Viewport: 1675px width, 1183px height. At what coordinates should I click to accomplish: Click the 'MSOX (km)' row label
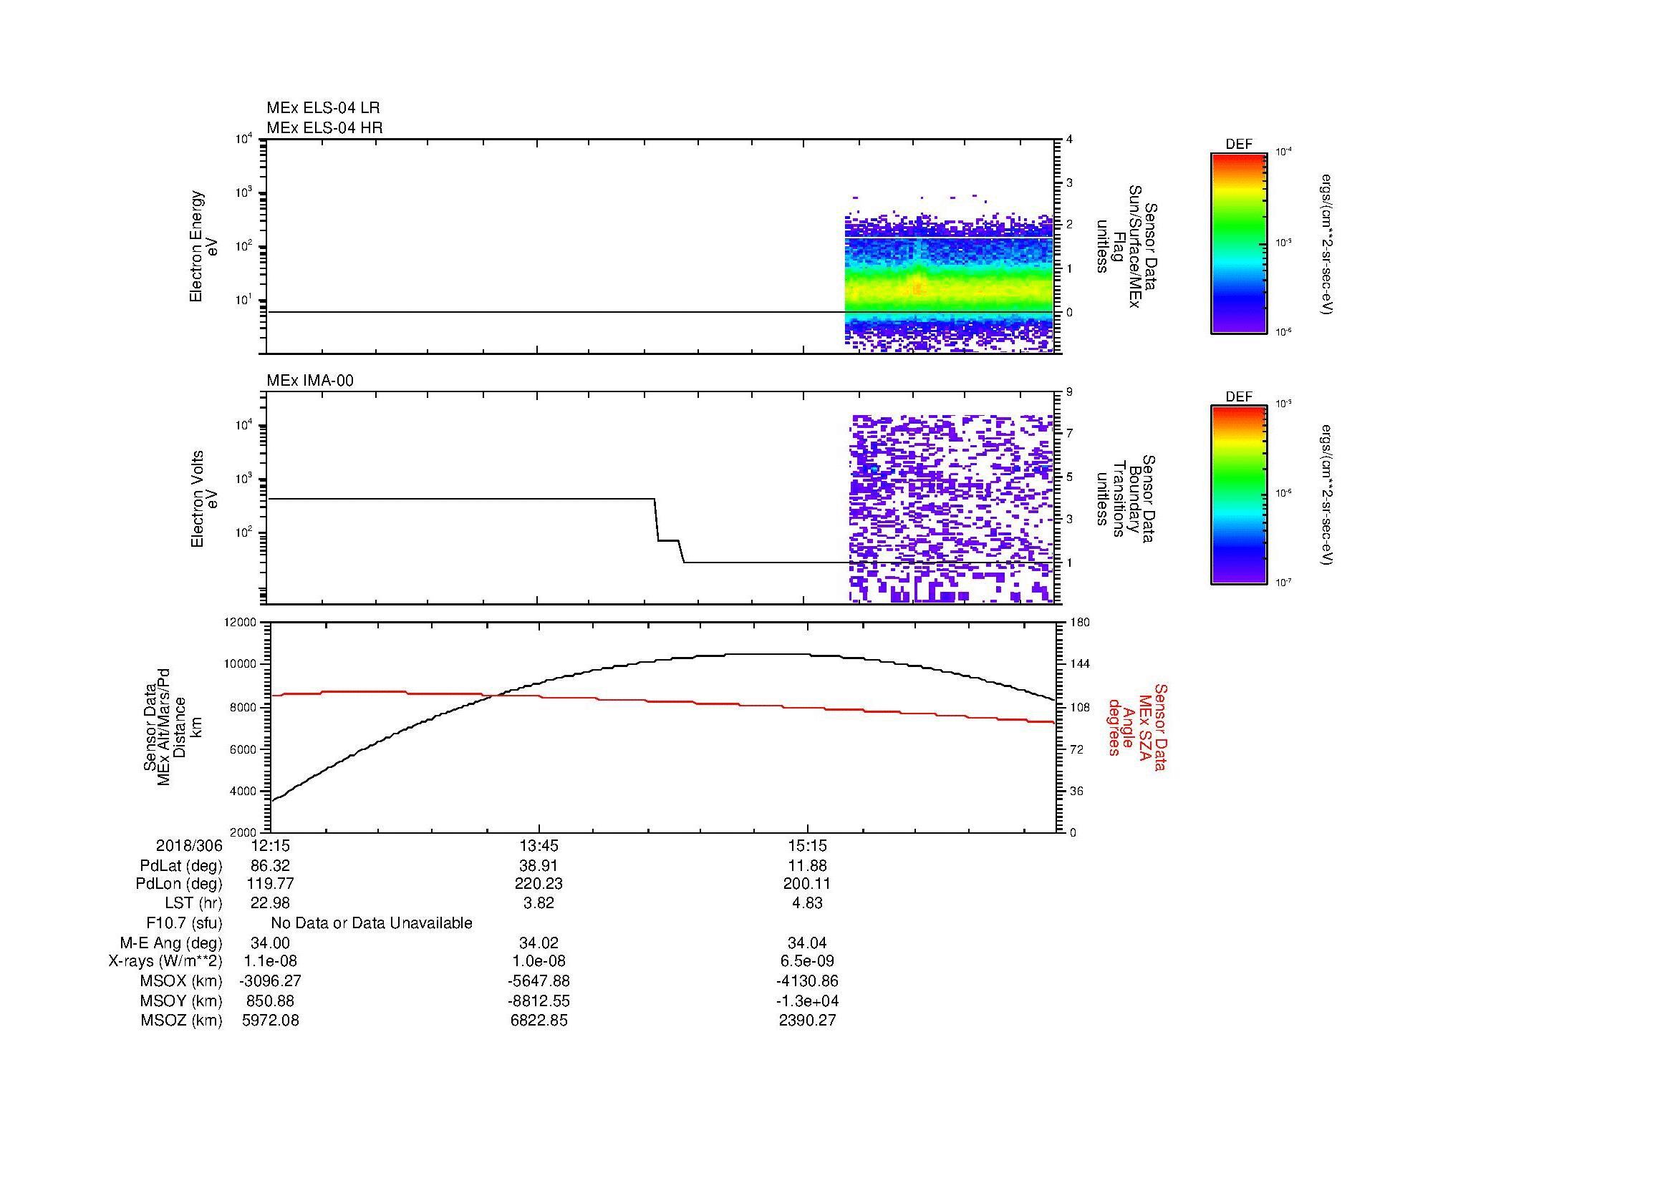coord(181,981)
